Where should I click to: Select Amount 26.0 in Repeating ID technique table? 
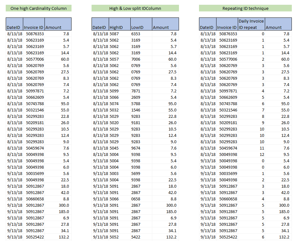[x=278, y=123]
